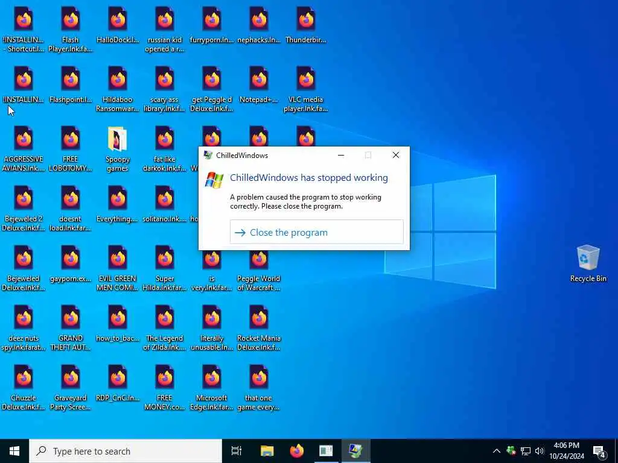Select the FREE MONEY desktop icon
The image size is (618, 463).
point(164,388)
